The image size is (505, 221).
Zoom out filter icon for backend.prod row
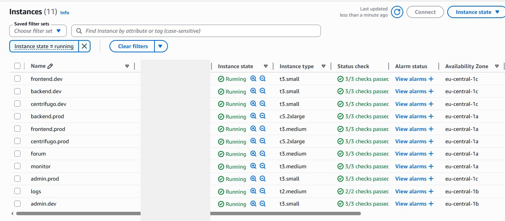click(x=263, y=116)
